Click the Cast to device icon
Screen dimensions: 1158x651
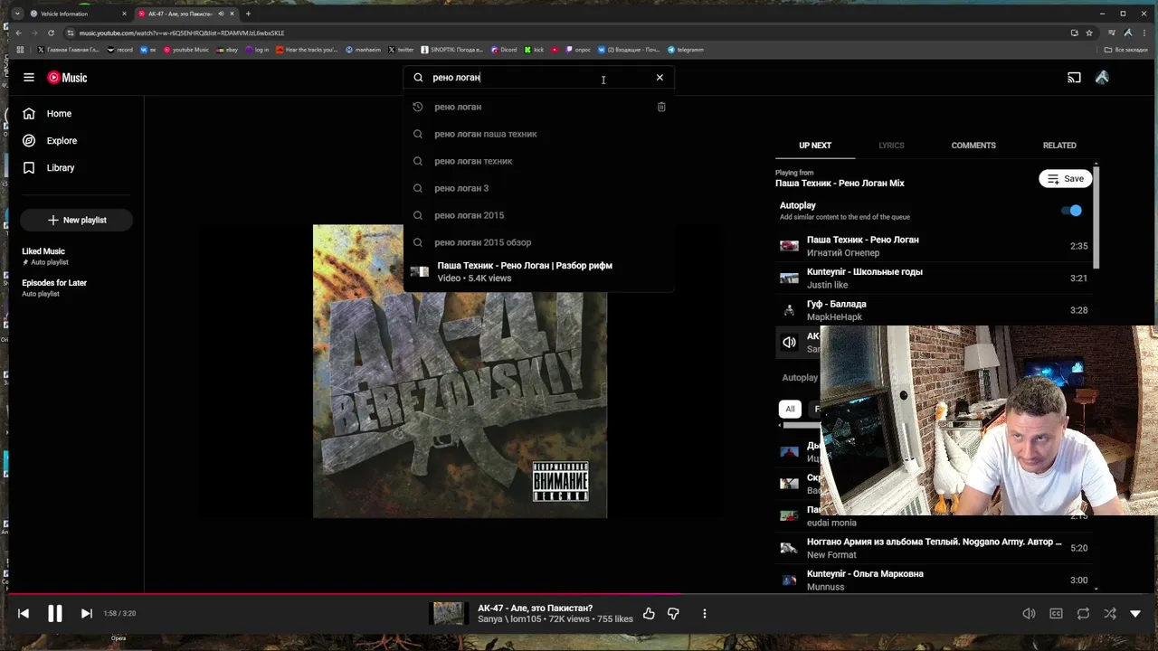point(1074,78)
